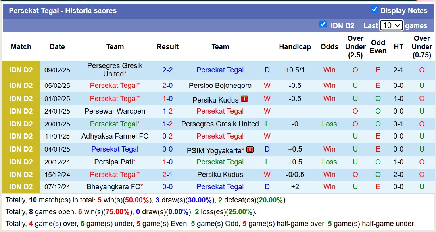This screenshot has height=232, width=436.
Task: Open the Persegres Gresik United link on 20/01/25 row
Action: pyautogui.click(x=220, y=124)
